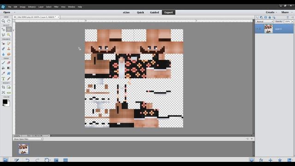Select the Hand tool
The height and width of the screenshot is (166, 295).
click(x=9, y=21)
